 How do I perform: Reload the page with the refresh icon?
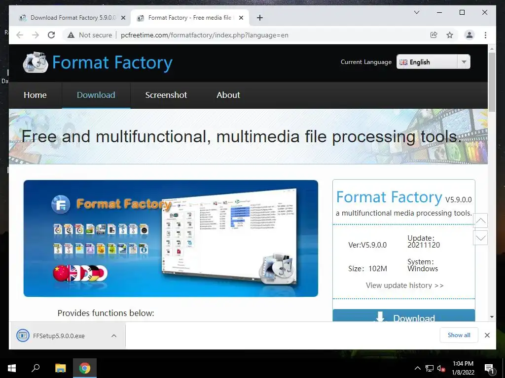pos(51,35)
